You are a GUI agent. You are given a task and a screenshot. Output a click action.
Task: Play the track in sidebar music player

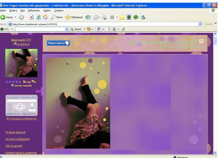click(20, 107)
